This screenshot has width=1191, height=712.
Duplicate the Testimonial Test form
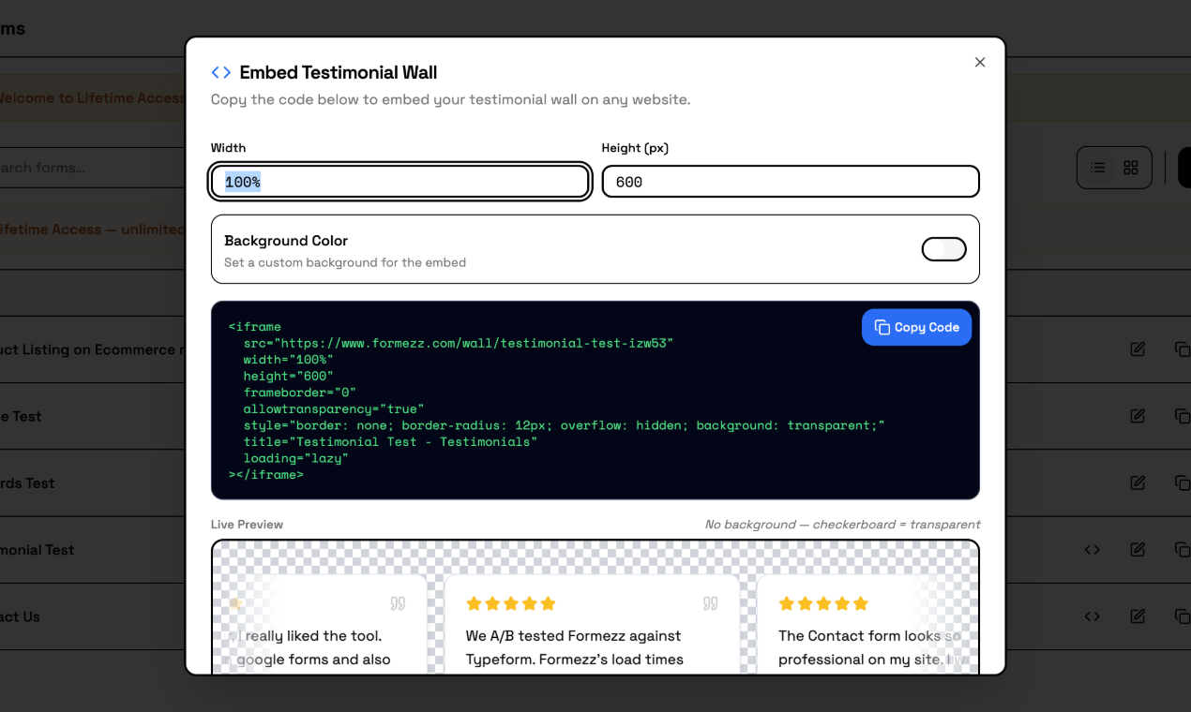pos(1183,550)
